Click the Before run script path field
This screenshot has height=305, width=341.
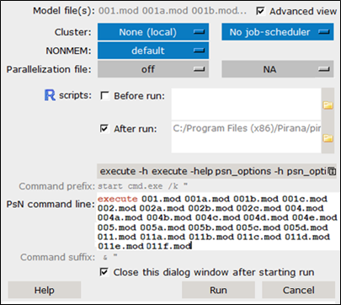[246, 104]
